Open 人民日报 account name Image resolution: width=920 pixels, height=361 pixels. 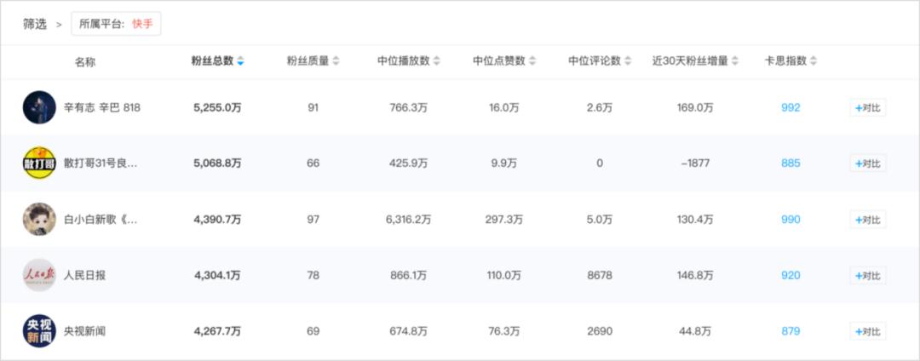tap(85, 275)
